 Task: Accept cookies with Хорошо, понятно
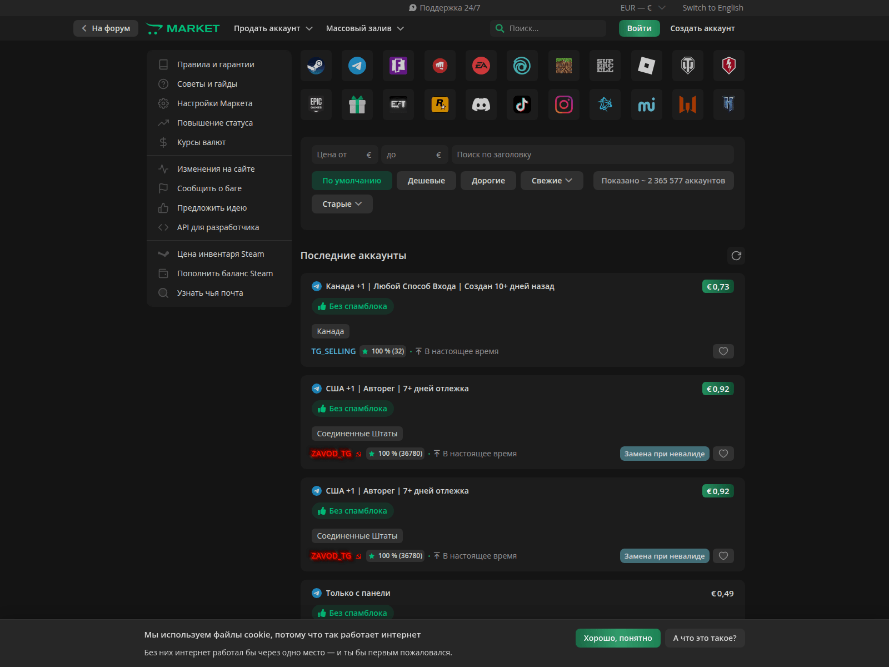coord(617,638)
